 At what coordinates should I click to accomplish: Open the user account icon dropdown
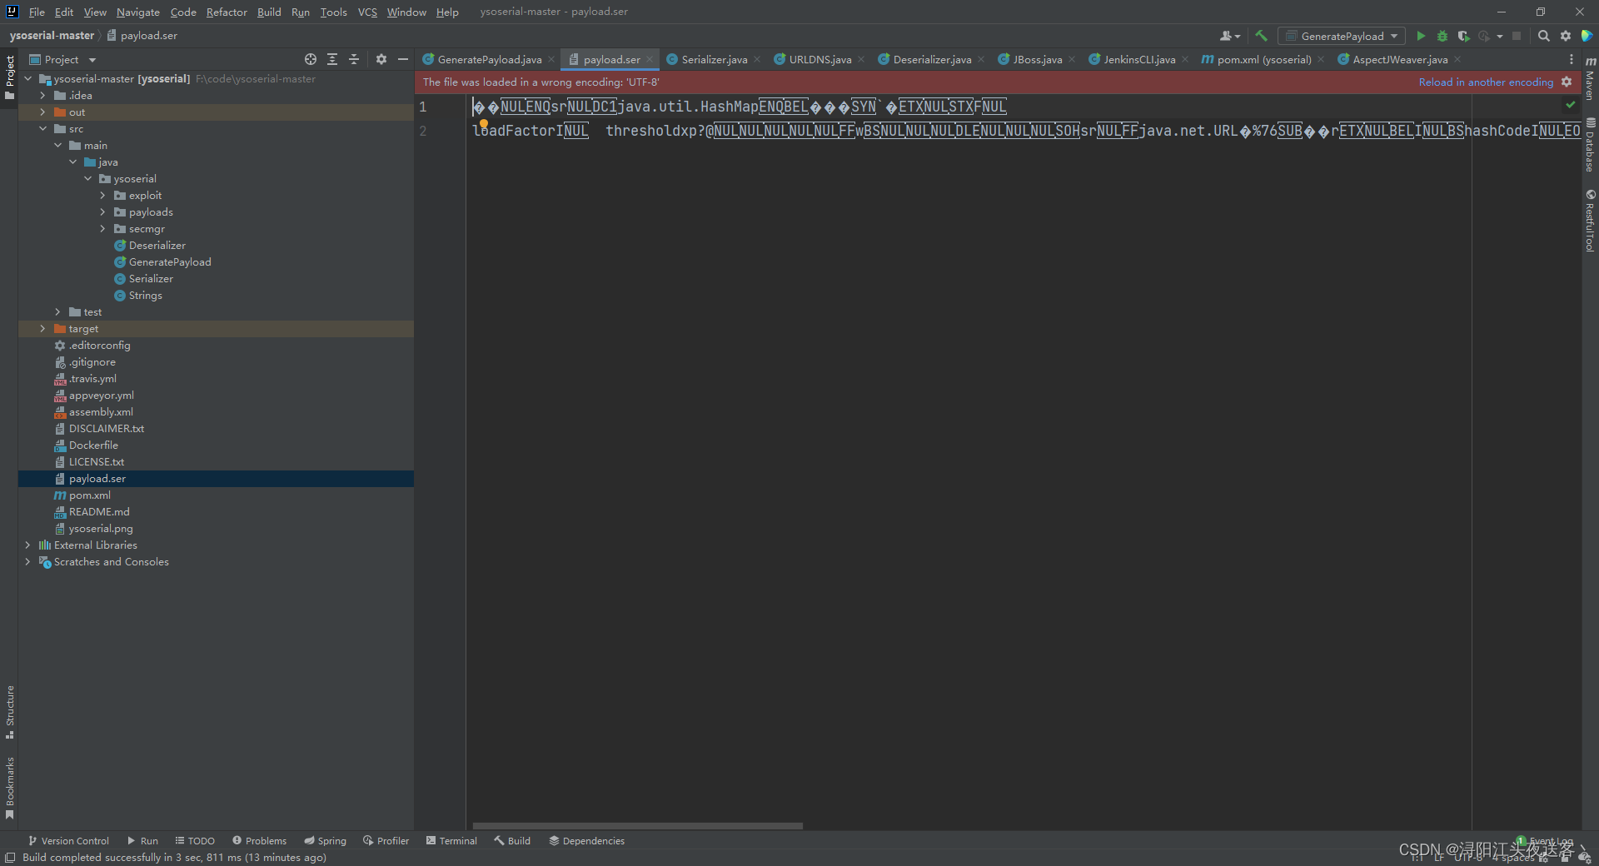tap(1230, 36)
